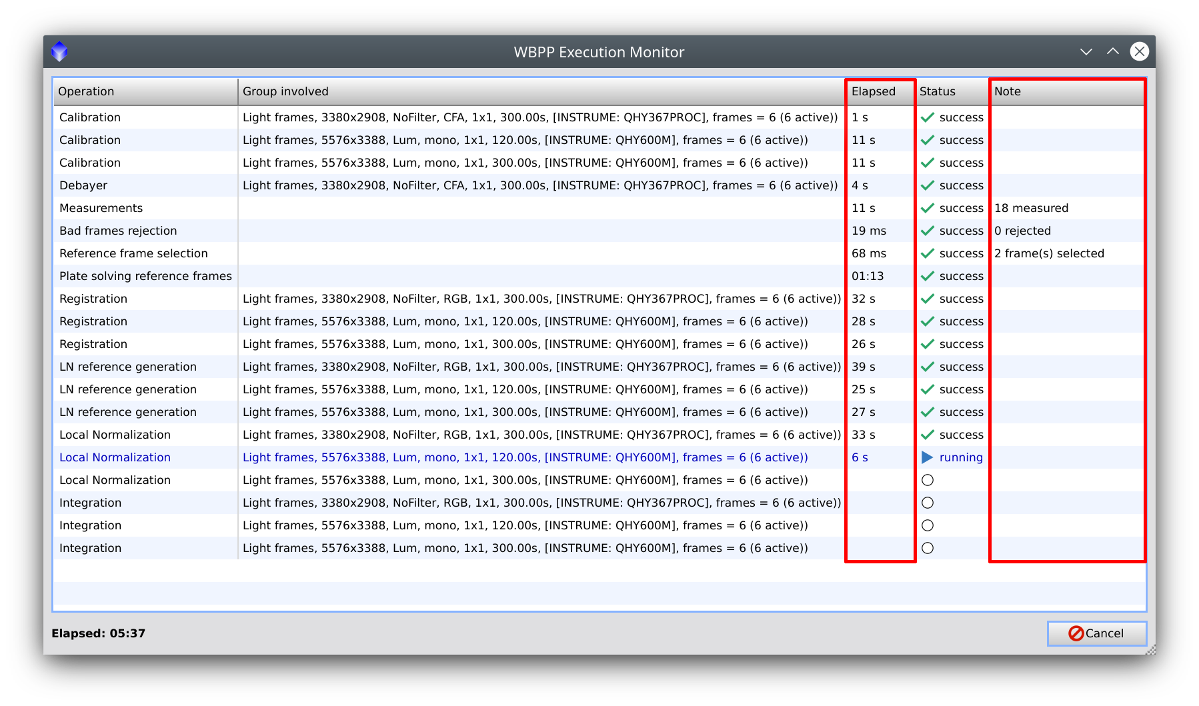This screenshot has width=1199, height=706.
Task: Click pending circle in Integration NoFilter RGB row
Action: click(928, 503)
